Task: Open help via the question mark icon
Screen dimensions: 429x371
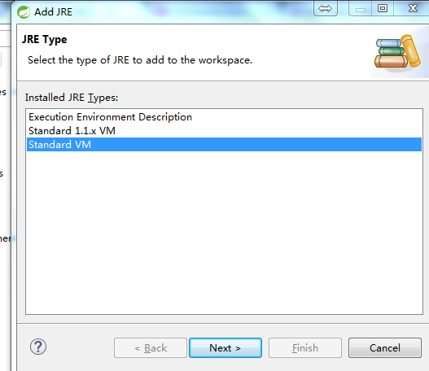Action: pyautogui.click(x=38, y=347)
